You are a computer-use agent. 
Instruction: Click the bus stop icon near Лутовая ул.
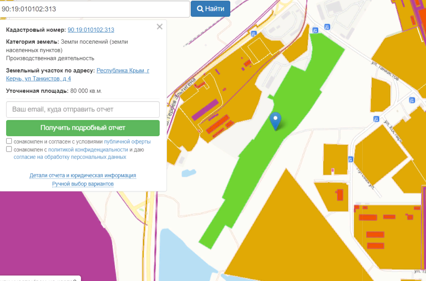350,159
